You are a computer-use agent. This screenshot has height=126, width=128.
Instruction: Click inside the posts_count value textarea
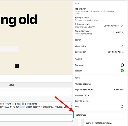pos(35,105)
